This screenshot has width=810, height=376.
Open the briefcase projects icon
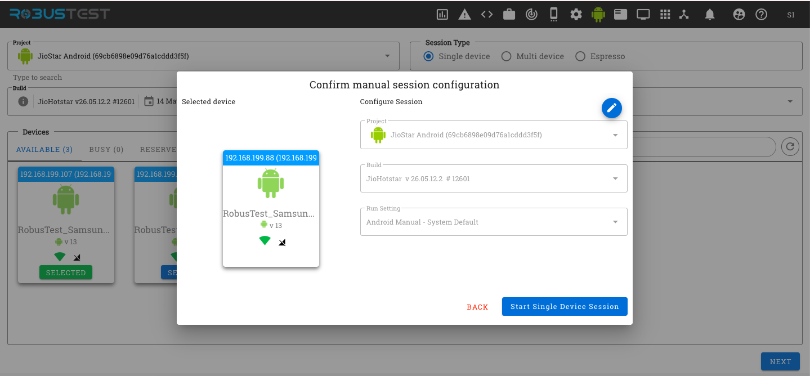[509, 15]
